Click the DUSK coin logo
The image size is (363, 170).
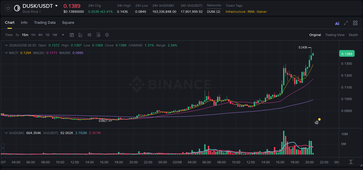pyautogui.click(x=17, y=8)
